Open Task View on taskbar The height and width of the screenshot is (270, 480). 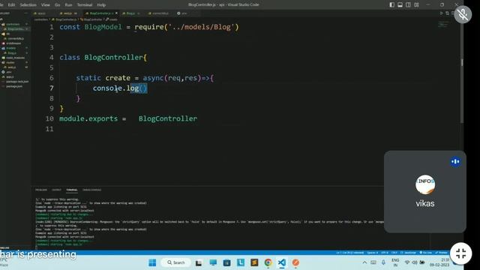point(199,262)
